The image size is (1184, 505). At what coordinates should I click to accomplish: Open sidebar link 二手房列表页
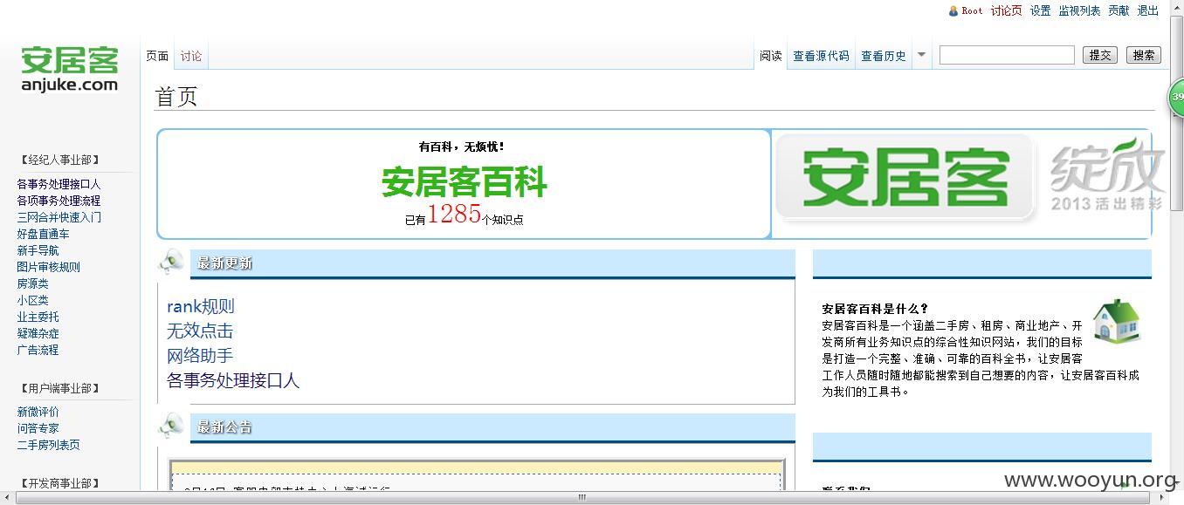[48, 445]
